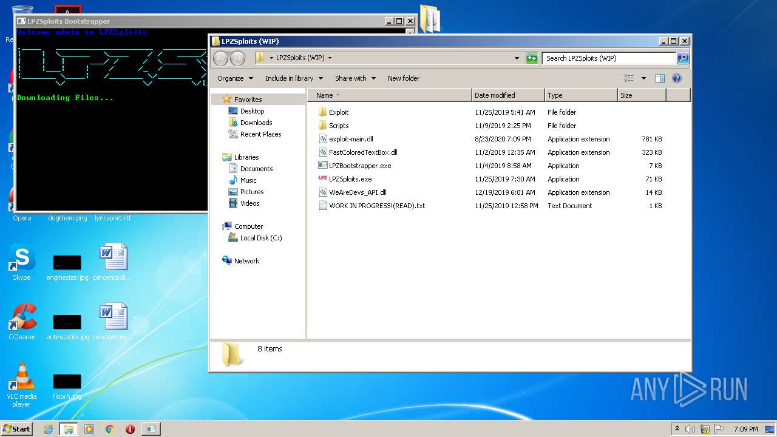Screen dimensions: 777x437
Task: Switch to LPZSploits Bootstrapper taskbar button
Action: [151, 429]
